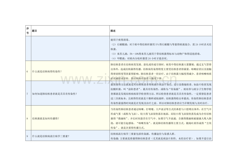
Task: Click the "题目" column header
Action: 35,30
